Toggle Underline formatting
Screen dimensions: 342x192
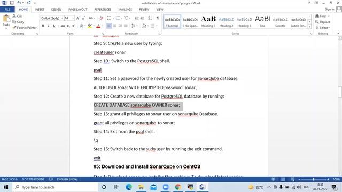click(x=54, y=26)
